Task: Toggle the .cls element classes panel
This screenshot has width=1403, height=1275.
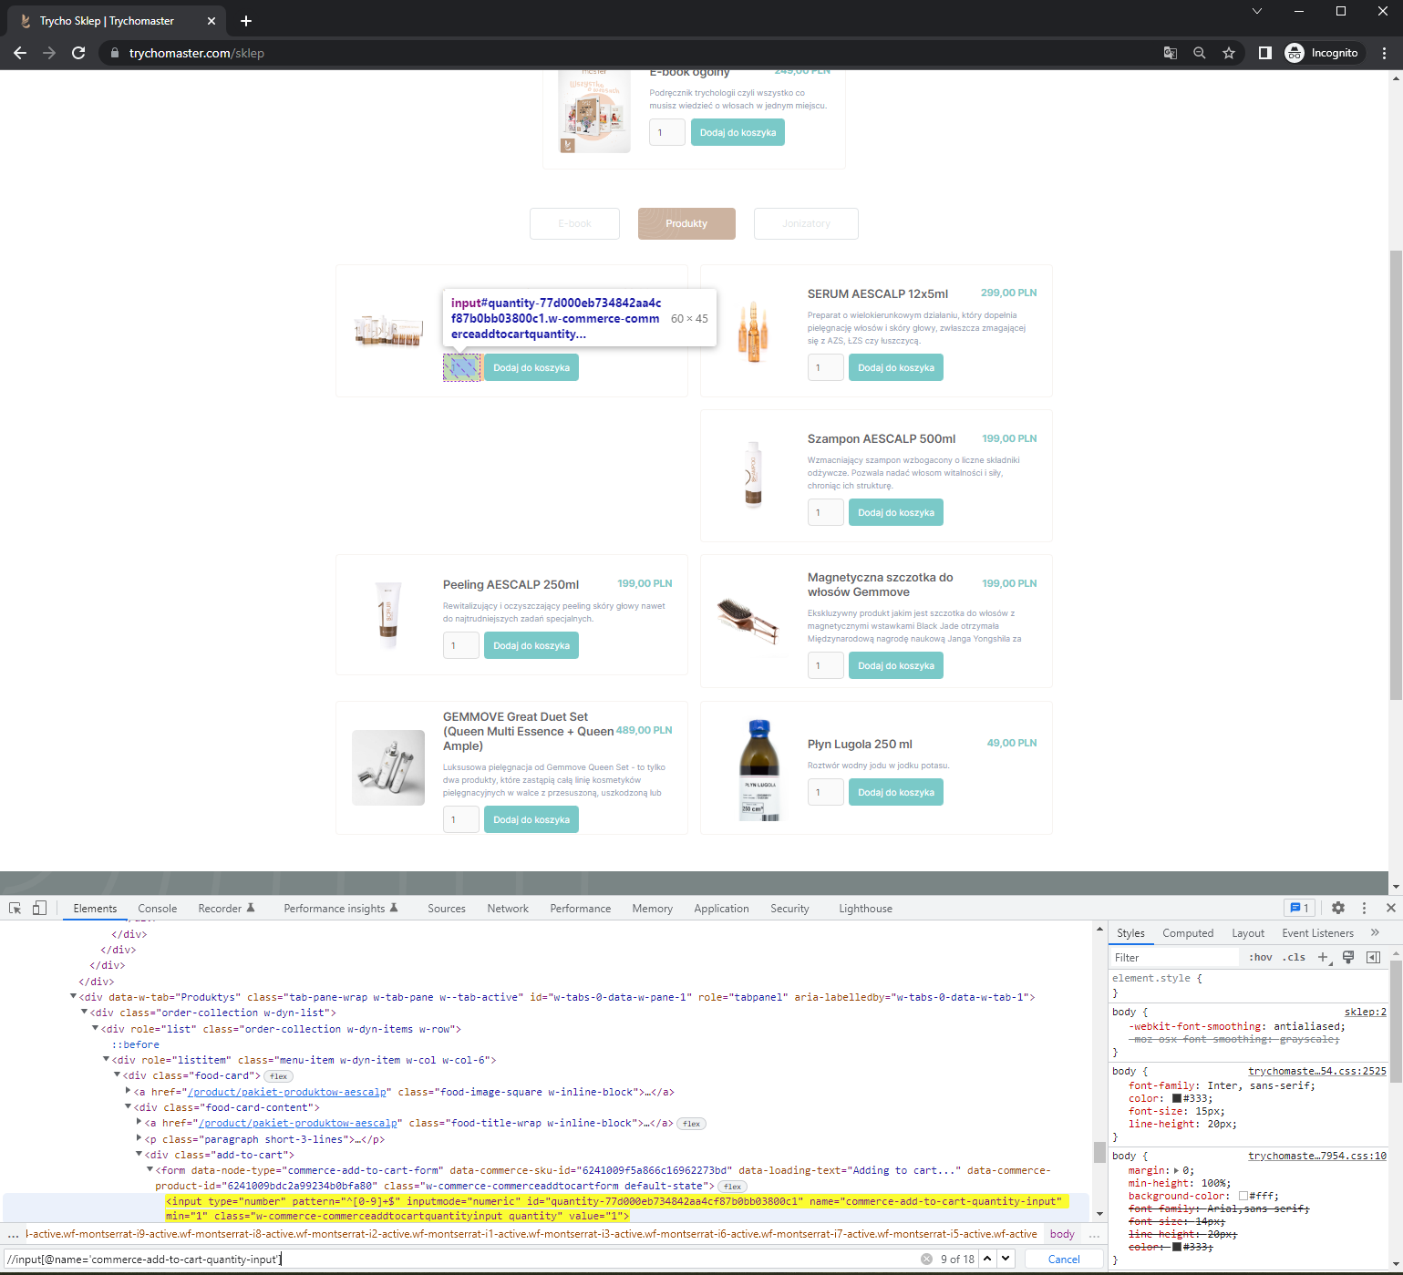Action: click(x=1295, y=957)
